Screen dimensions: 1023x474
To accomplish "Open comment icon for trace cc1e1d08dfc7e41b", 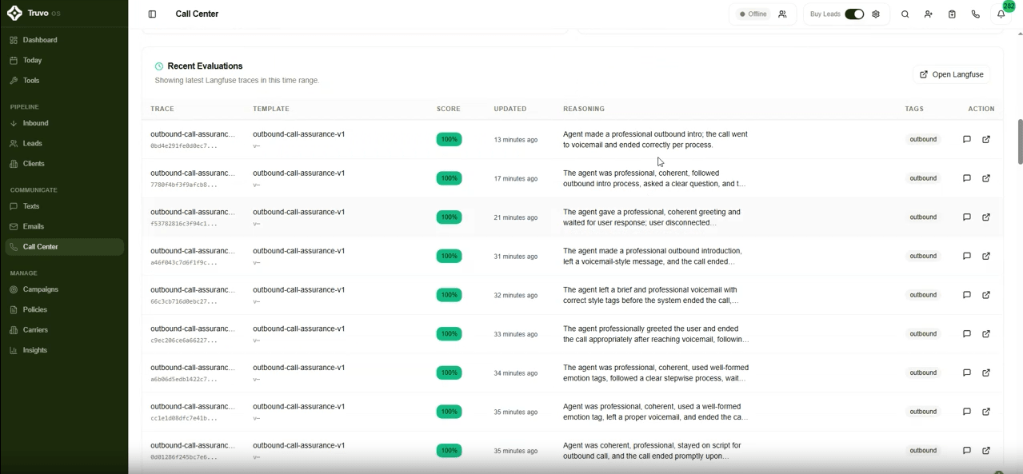I will pyautogui.click(x=966, y=412).
